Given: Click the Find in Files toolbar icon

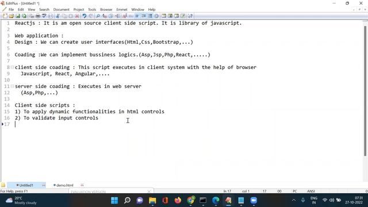Looking at the screenshot, I should coord(111,16).
